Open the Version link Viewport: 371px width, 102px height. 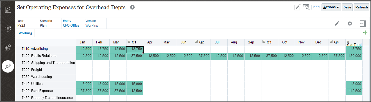click(91, 21)
